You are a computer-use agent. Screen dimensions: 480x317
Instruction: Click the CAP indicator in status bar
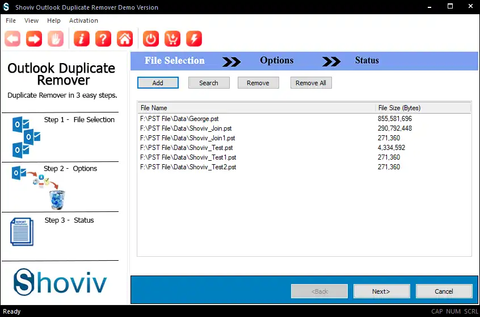coord(437,311)
